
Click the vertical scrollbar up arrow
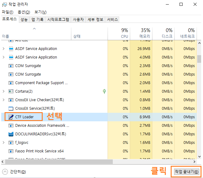point(199,43)
